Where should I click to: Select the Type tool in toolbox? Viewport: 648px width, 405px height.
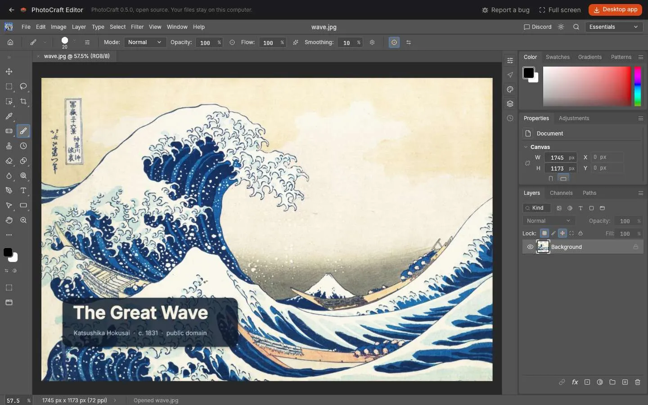[x=23, y=190]
